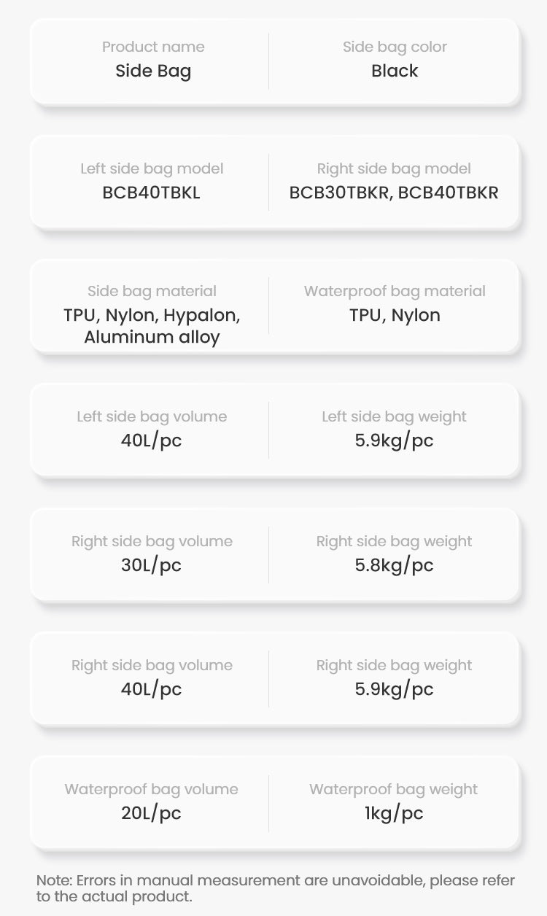
Task: Click the "Side bag material" label
Action: [x=152, y=292]
